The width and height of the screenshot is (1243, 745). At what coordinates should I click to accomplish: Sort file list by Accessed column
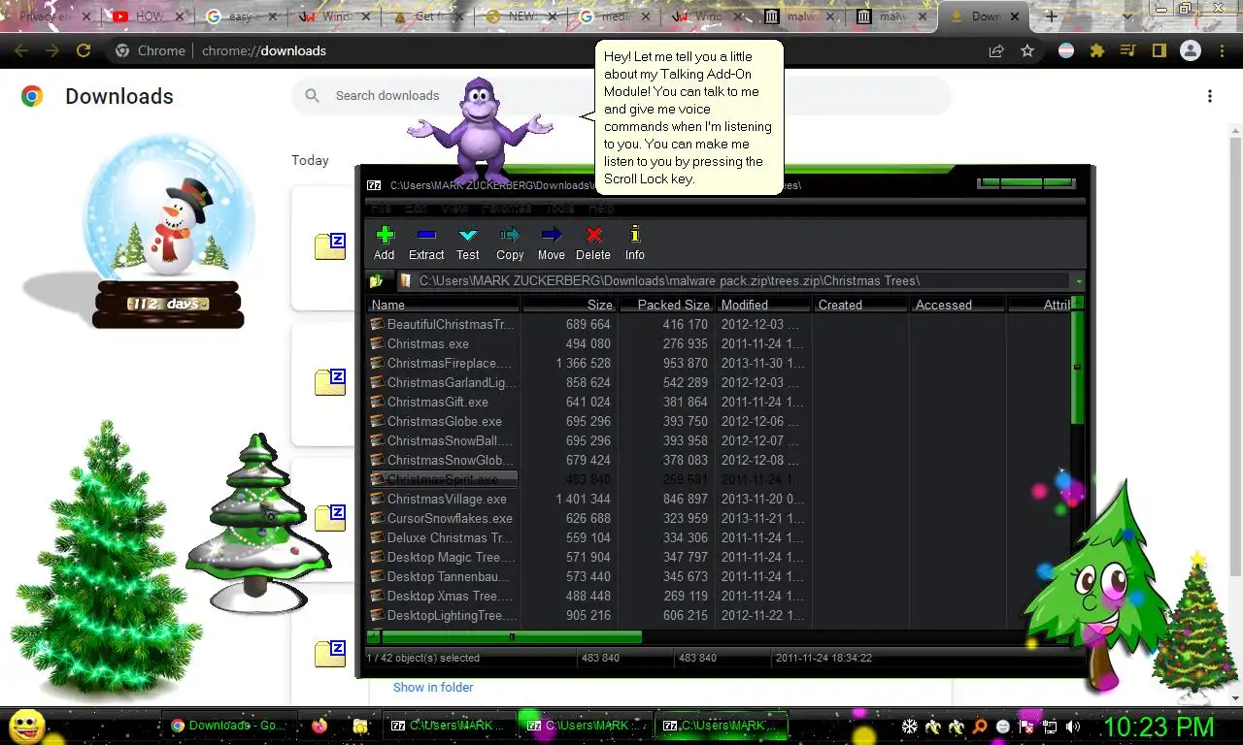click(957, 305)
